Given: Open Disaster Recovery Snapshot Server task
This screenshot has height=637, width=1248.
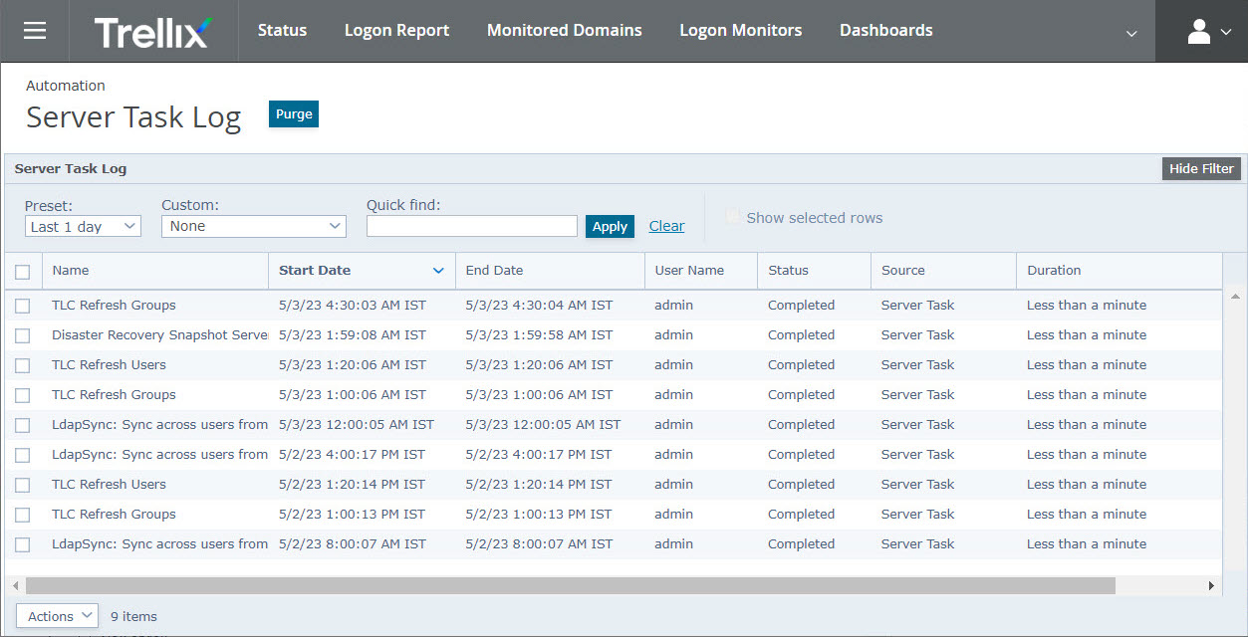Looking at the screenshot, I should (160, 335).
